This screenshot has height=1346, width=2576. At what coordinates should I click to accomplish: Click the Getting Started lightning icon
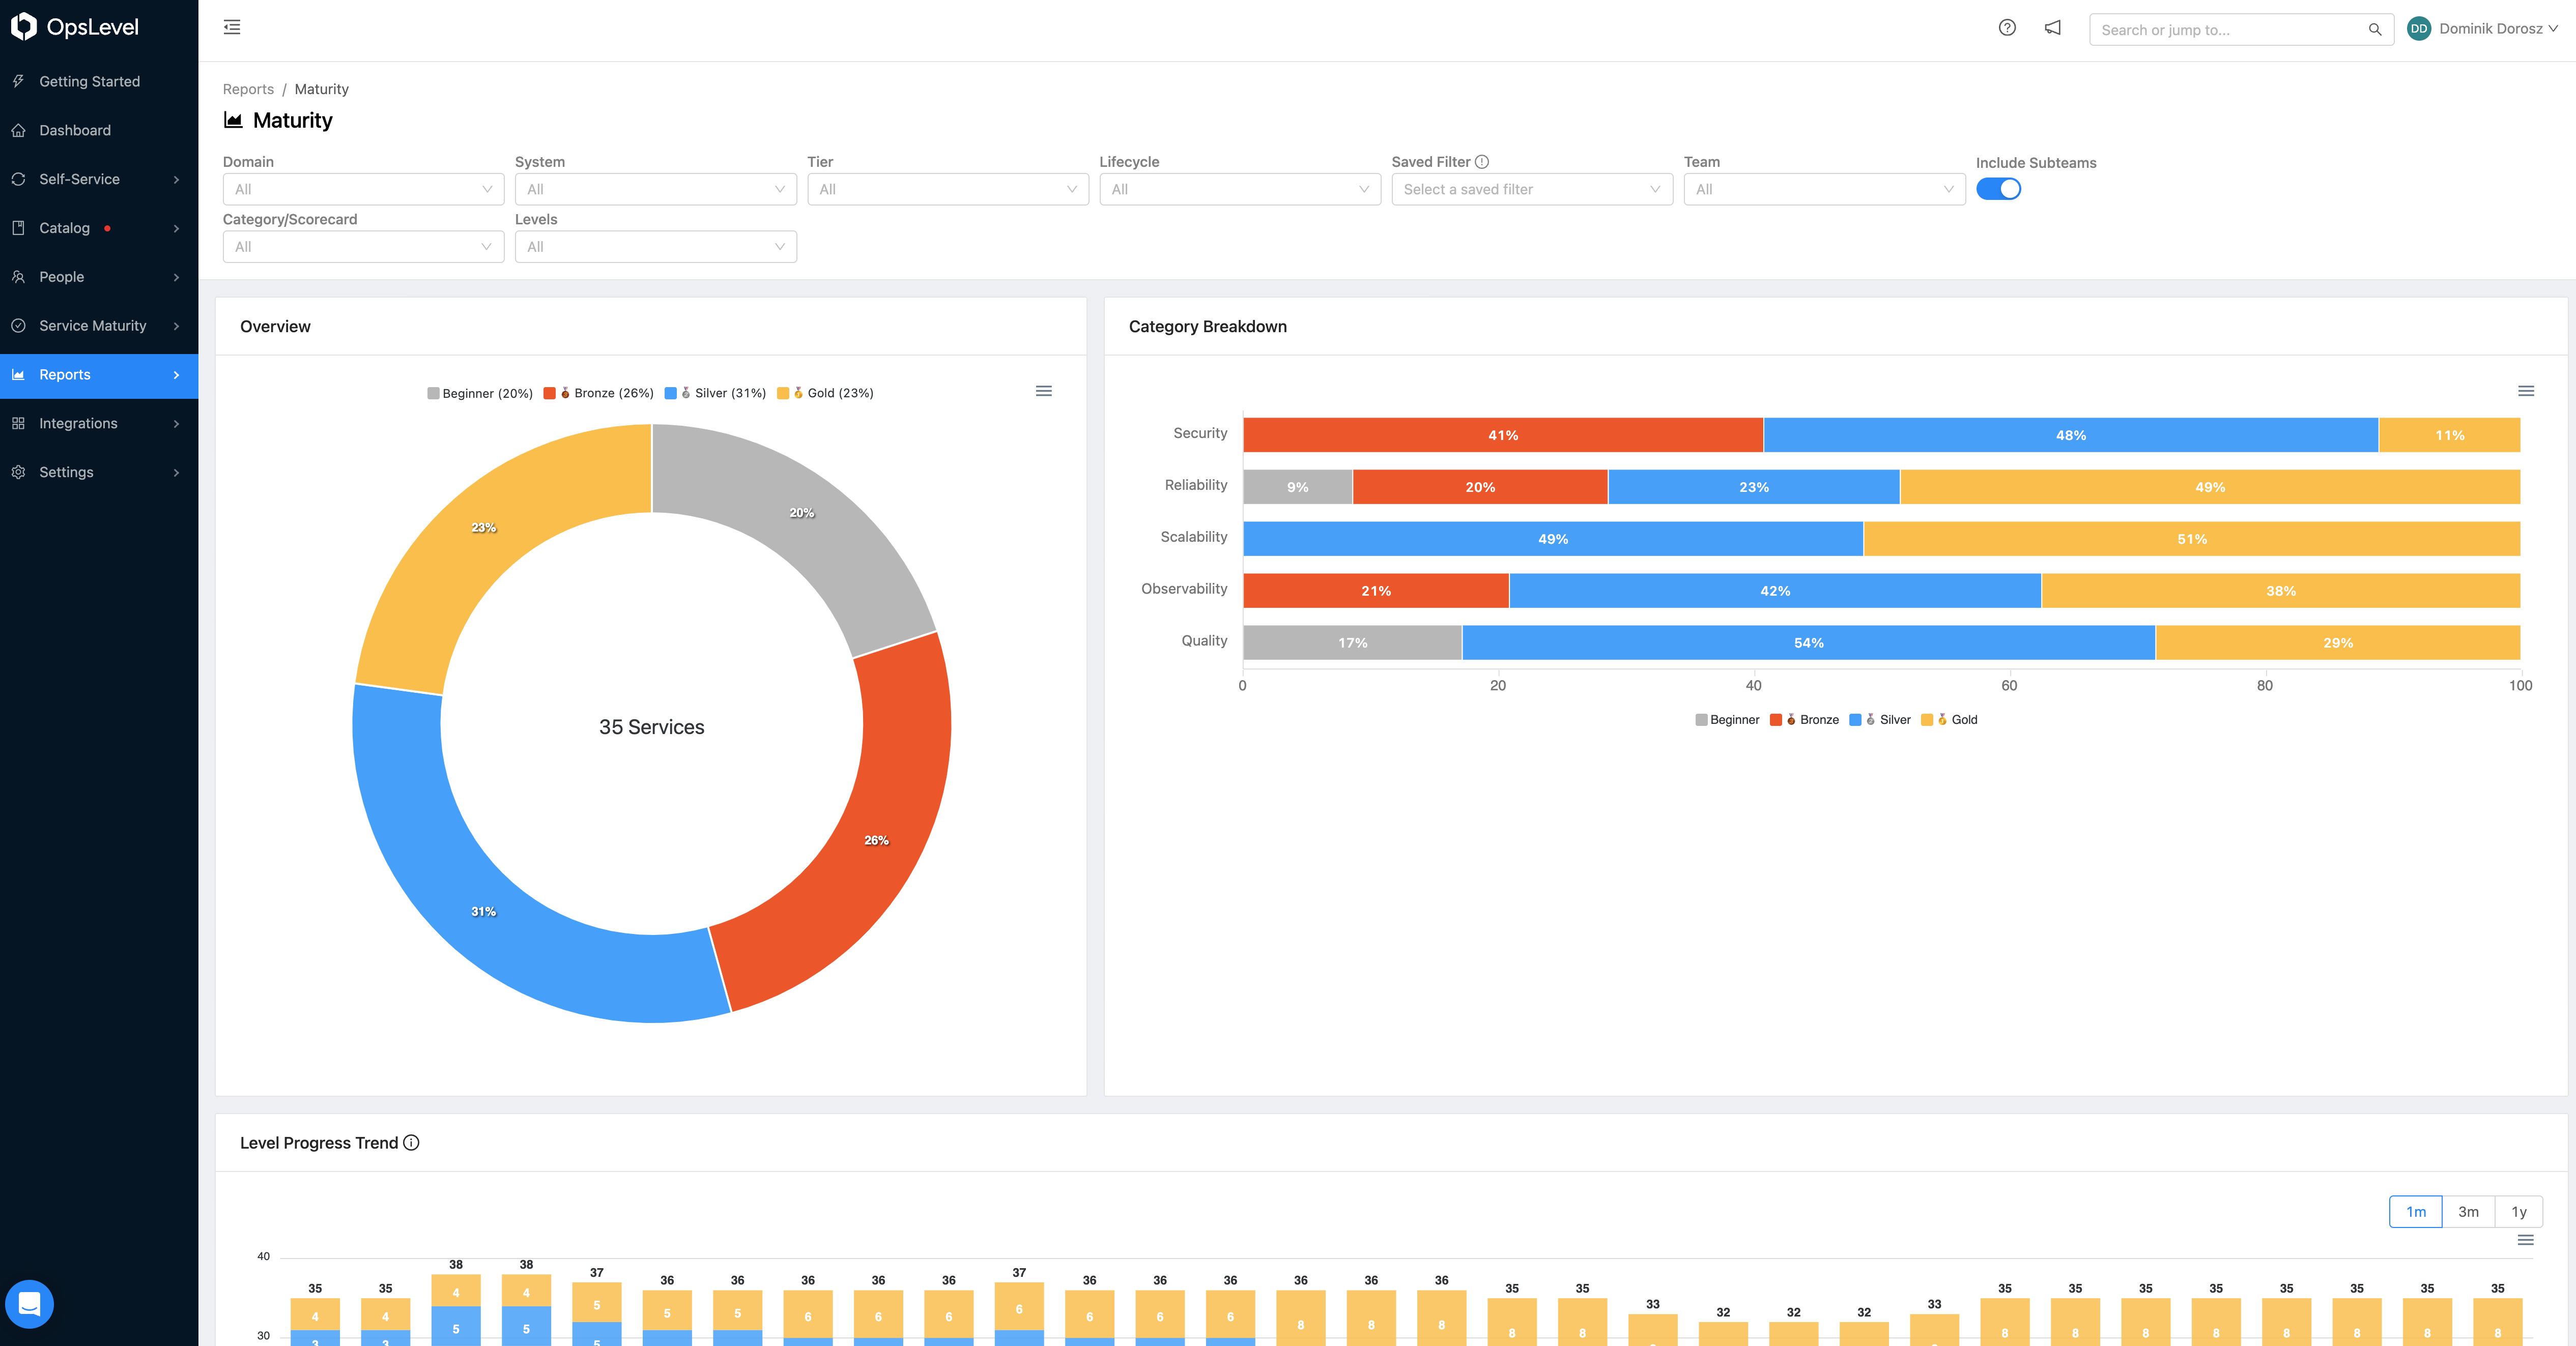18,81
